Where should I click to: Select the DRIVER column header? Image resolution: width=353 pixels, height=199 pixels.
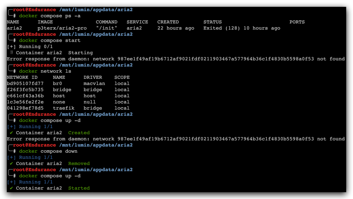click(x=93, y=77)
